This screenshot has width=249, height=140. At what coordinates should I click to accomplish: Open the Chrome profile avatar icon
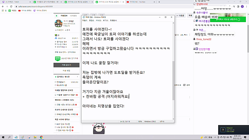pos(242,7)
